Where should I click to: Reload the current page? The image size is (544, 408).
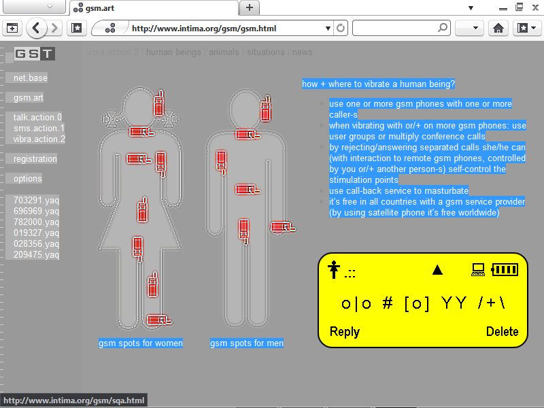341,29
